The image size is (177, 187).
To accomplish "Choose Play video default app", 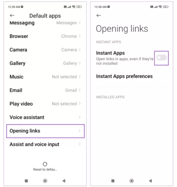I will 45,104.
